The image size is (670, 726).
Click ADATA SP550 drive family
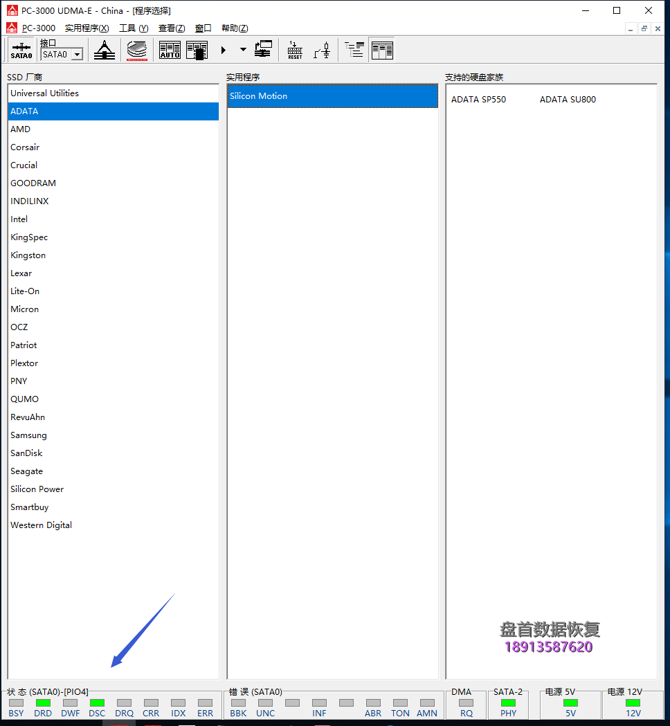pos(478,100)
